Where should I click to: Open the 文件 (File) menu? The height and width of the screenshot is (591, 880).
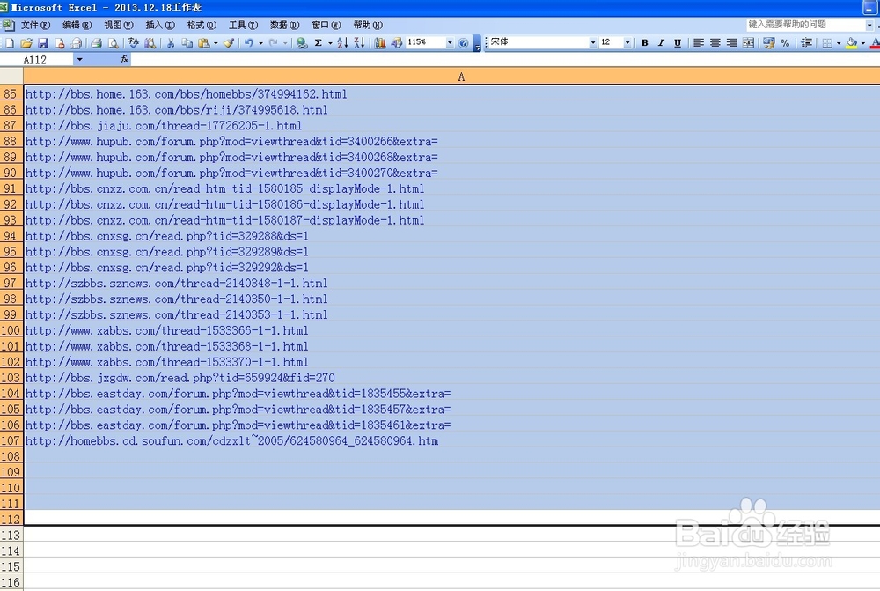35,25
